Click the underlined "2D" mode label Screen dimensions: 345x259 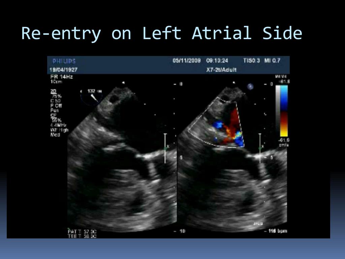coord(53,92)
